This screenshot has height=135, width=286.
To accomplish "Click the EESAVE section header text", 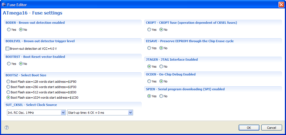I will [190, 41].
